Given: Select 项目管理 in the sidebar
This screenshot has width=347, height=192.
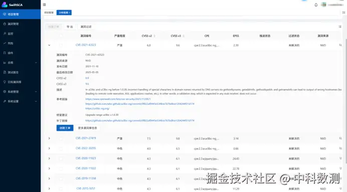Looking at the screenshot, I should (x=20, y=14).
